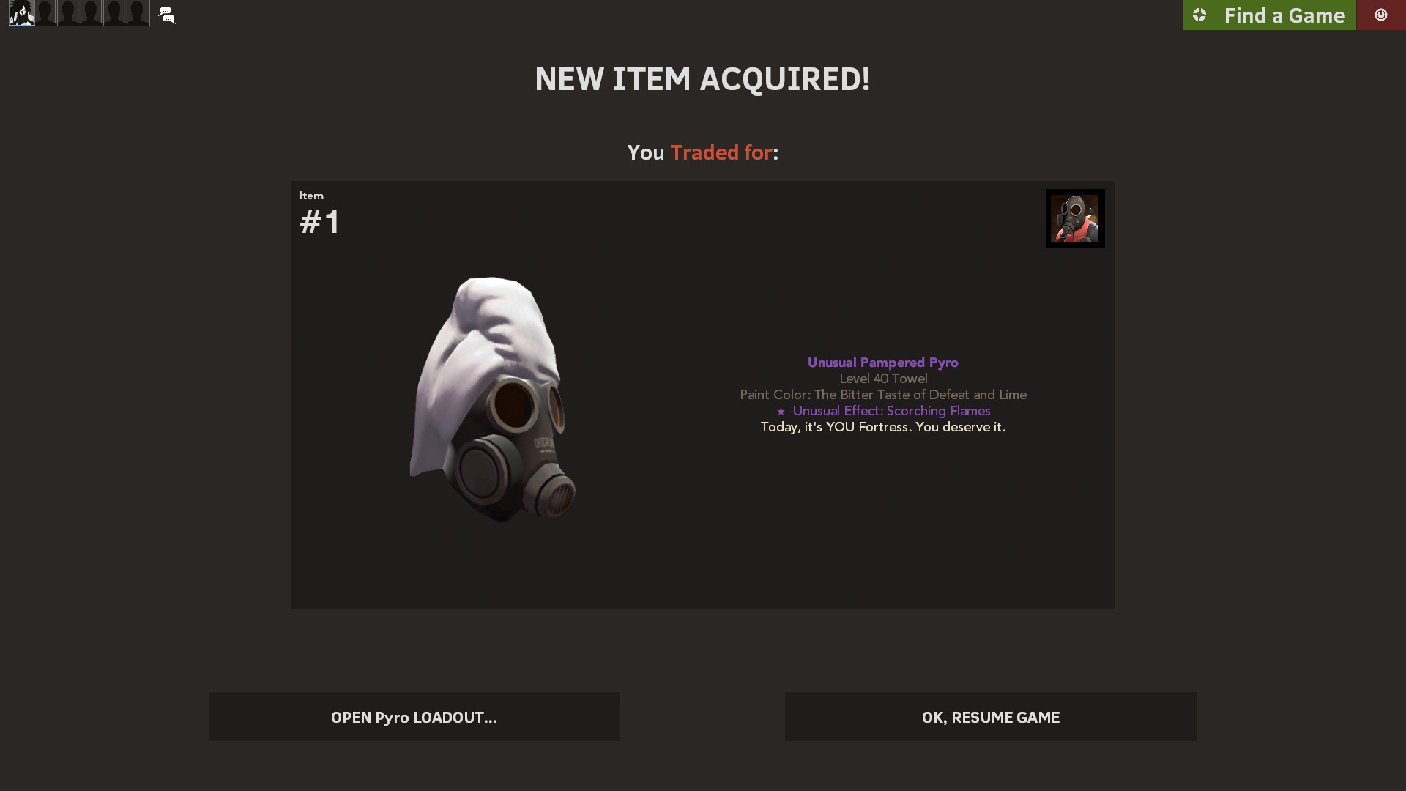Click the Level 40 Towel text
The width and height of the screenshot is (1406, 791).
(x=883, y=379)
